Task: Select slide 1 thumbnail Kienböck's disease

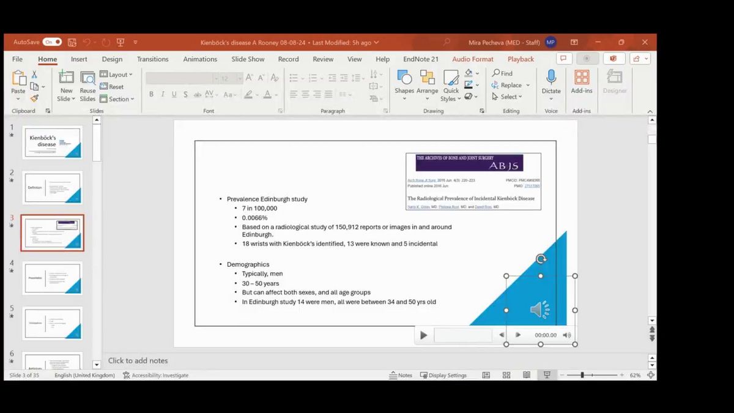Action: (53, 143)
